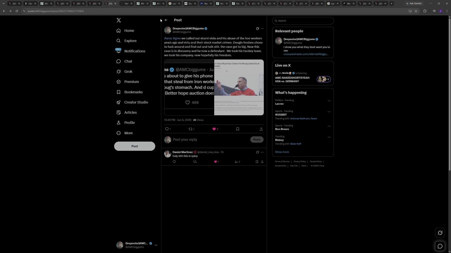Screen dimensions: 451x253
Task: Click Terms of Service footer link
Action: pos(282,162)
